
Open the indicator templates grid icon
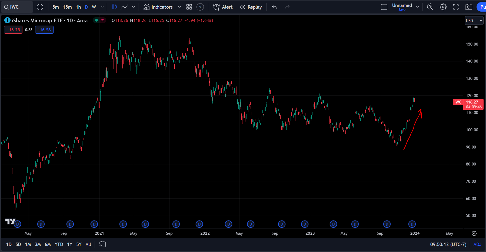[189, 7]
